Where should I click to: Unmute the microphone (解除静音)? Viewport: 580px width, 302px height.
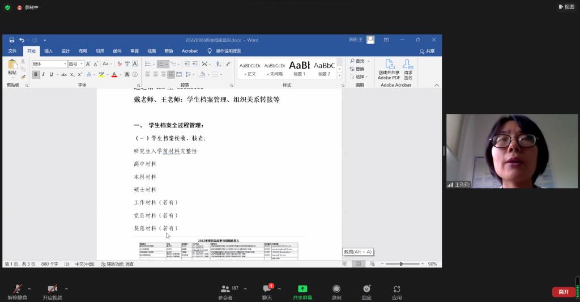click(x=17, y=292)
